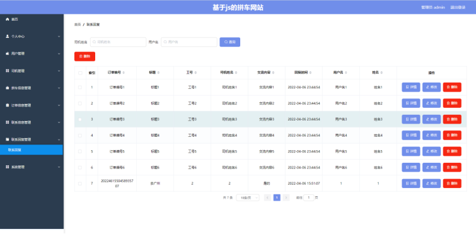Toggle the select-all header checkbox
476x234 pixels.
pyautogui.click(x=80, y=73)
